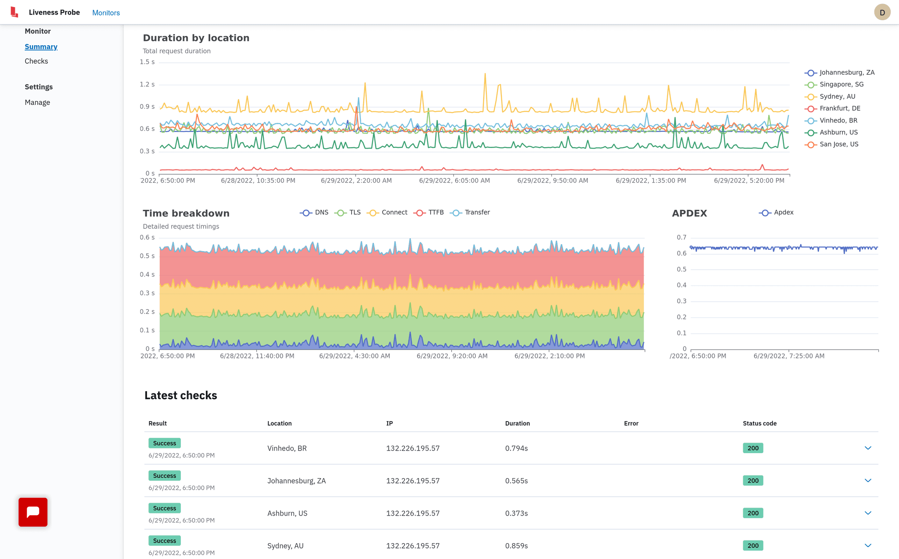899x559 pixels.
Task: Click the Settings section label
Action: [39, 87]
